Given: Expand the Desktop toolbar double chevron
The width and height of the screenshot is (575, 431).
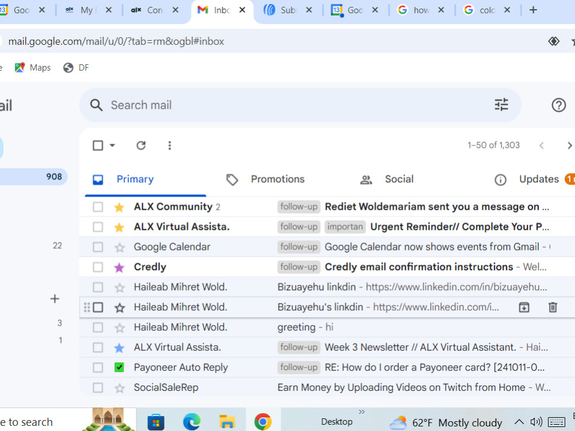Looking at the screenshot, I should coord(362,411).
